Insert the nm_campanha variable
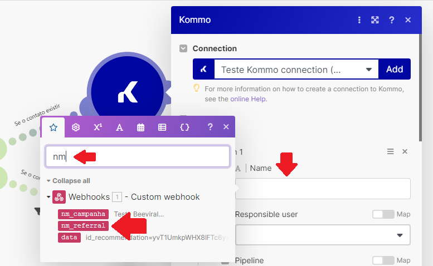 [83, 214]
